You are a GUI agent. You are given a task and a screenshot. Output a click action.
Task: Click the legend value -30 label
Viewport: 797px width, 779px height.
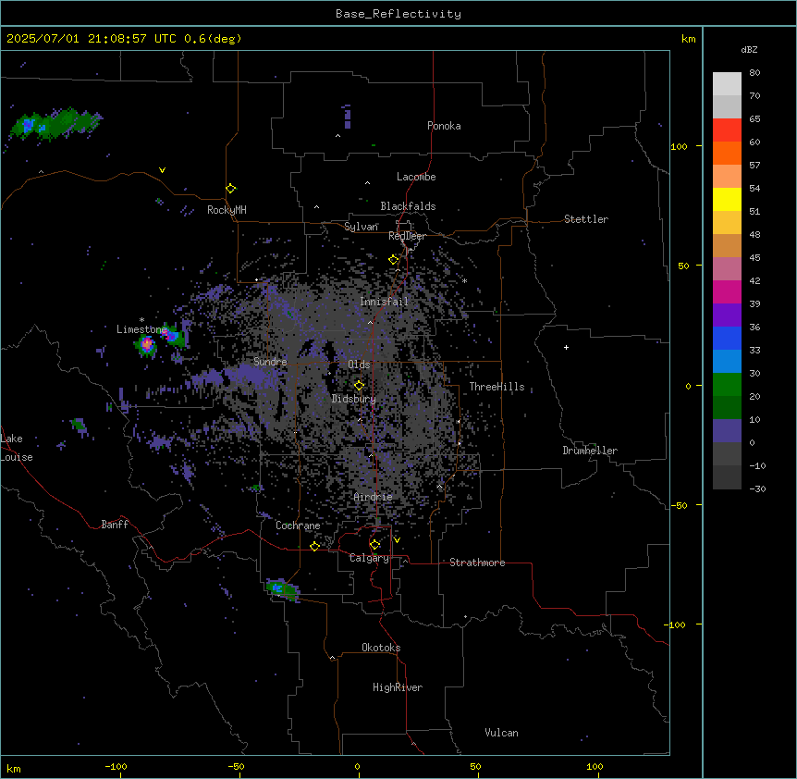[757, 489]
